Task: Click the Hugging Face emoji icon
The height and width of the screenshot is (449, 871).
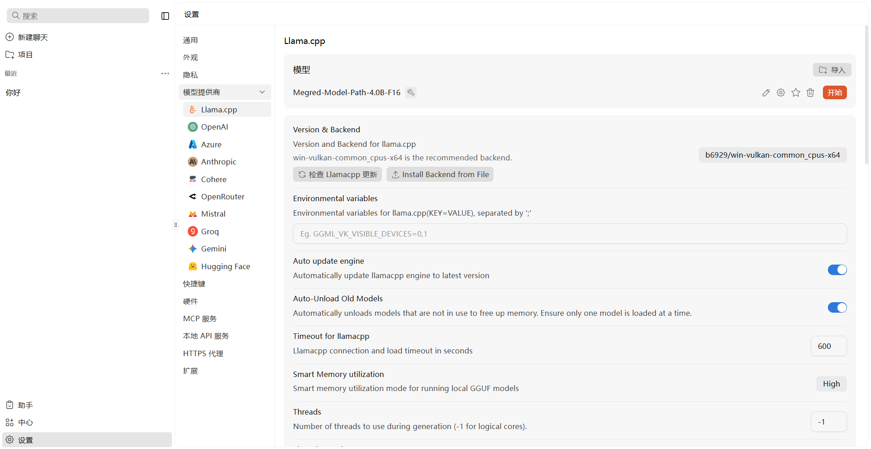Action: point(193,266)
